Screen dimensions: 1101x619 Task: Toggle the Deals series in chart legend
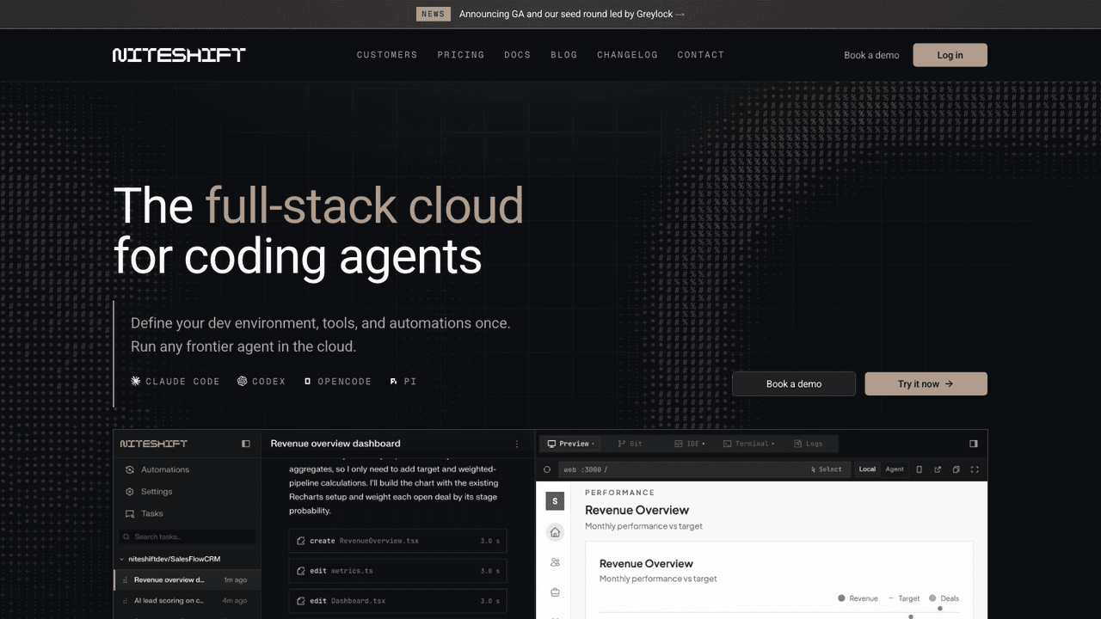(x=944, y=598)
